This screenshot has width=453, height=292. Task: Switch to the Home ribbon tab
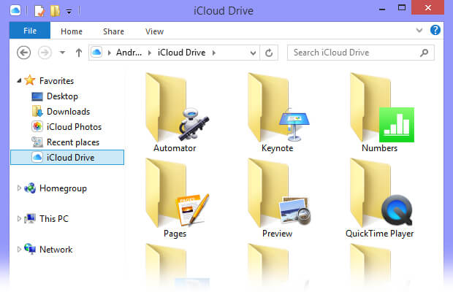[x=72, y=31]
